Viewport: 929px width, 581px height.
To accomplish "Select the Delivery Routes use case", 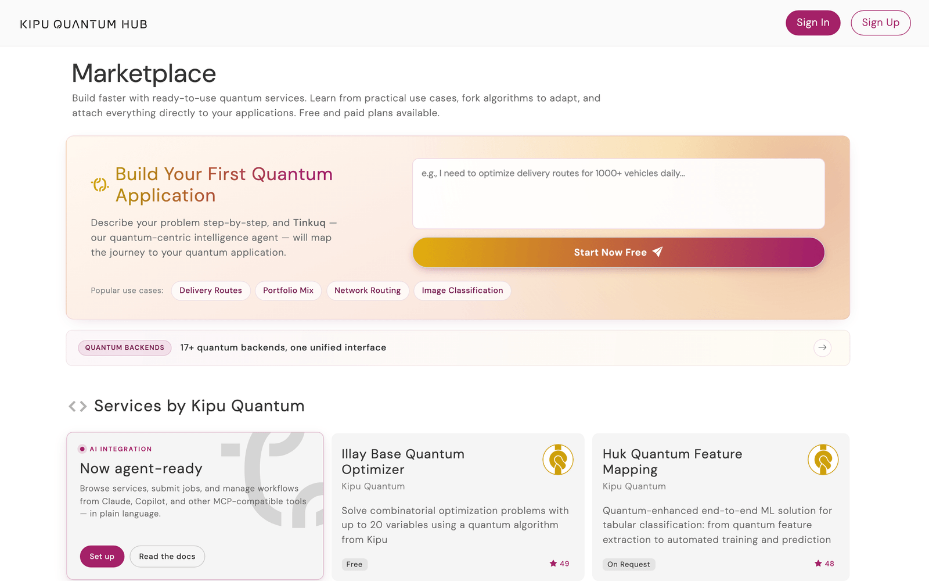I will click(211, 290).
